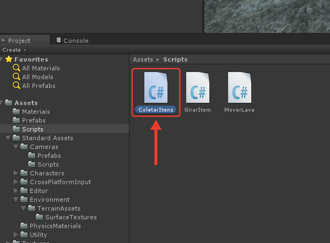Click the search icon beside All Models
330x243 pixels.
tap(17, 76)
